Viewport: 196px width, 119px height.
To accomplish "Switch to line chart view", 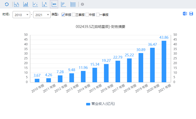I will click(x=17, y=4).
